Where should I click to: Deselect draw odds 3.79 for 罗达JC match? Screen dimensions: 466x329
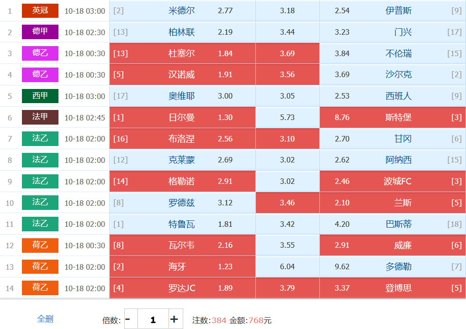point(287,288)
